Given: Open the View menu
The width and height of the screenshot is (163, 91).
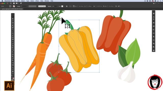Looking at the screenshot, I should (42, 1).
